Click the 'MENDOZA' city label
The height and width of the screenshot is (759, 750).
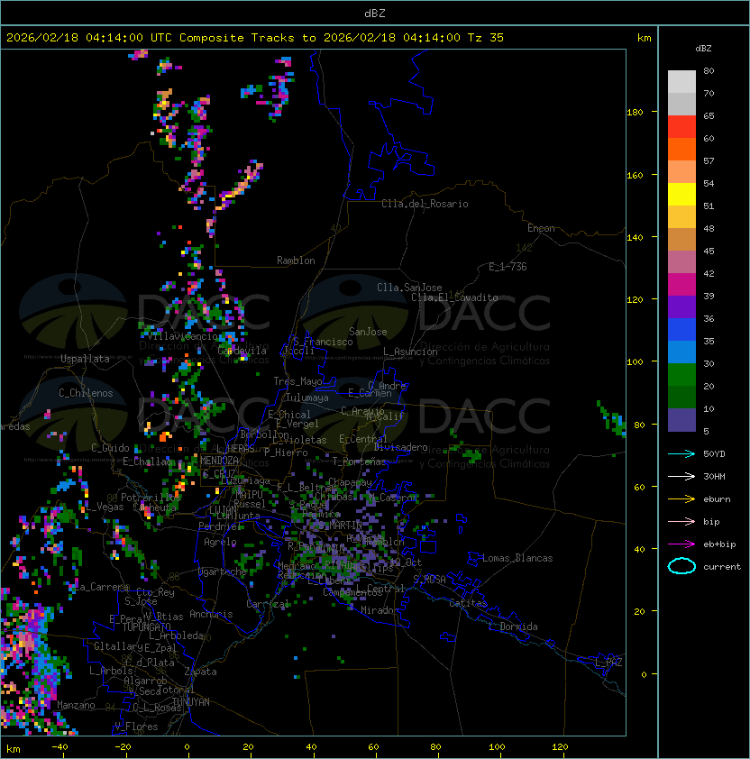click(219, 461)
